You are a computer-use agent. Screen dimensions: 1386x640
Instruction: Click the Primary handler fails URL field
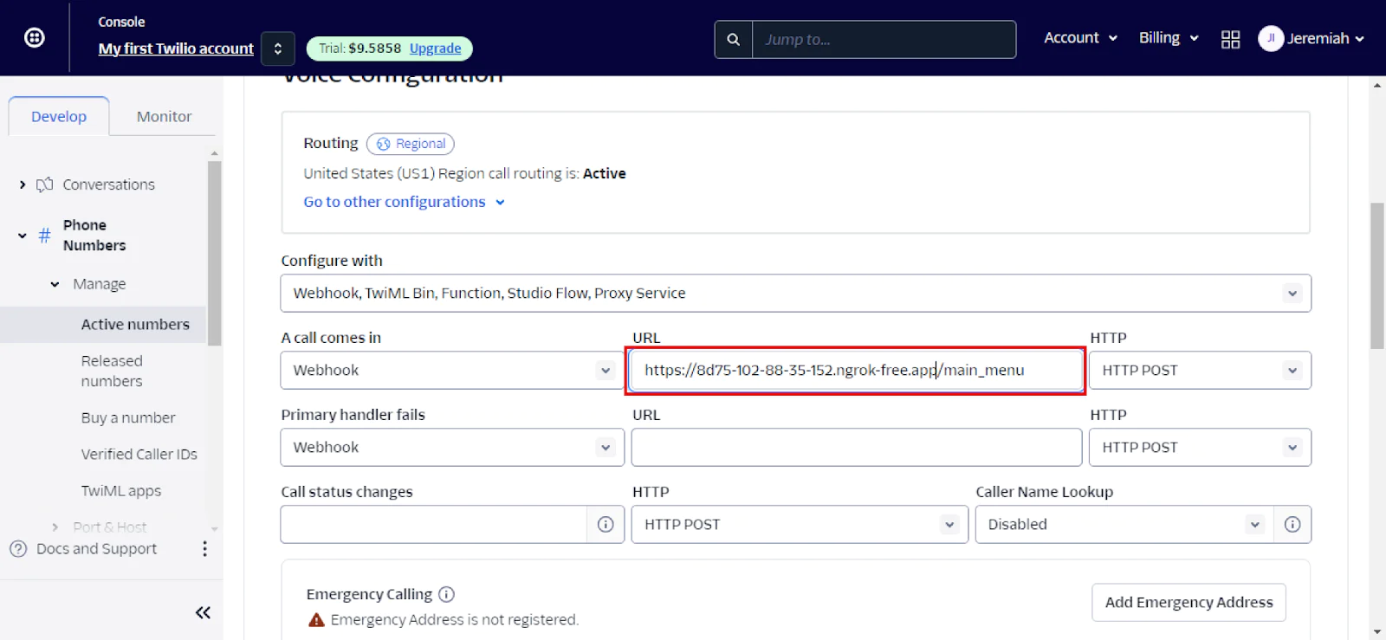(856, 447)
